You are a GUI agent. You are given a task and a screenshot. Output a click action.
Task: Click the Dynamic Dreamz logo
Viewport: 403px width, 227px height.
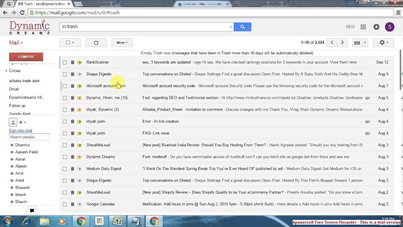tap(30, 27)
